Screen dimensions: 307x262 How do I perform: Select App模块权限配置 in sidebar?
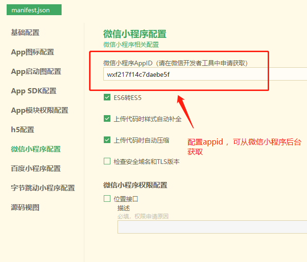[39, 110]
